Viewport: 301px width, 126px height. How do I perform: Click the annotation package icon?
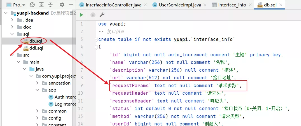[x=45, y=83]
